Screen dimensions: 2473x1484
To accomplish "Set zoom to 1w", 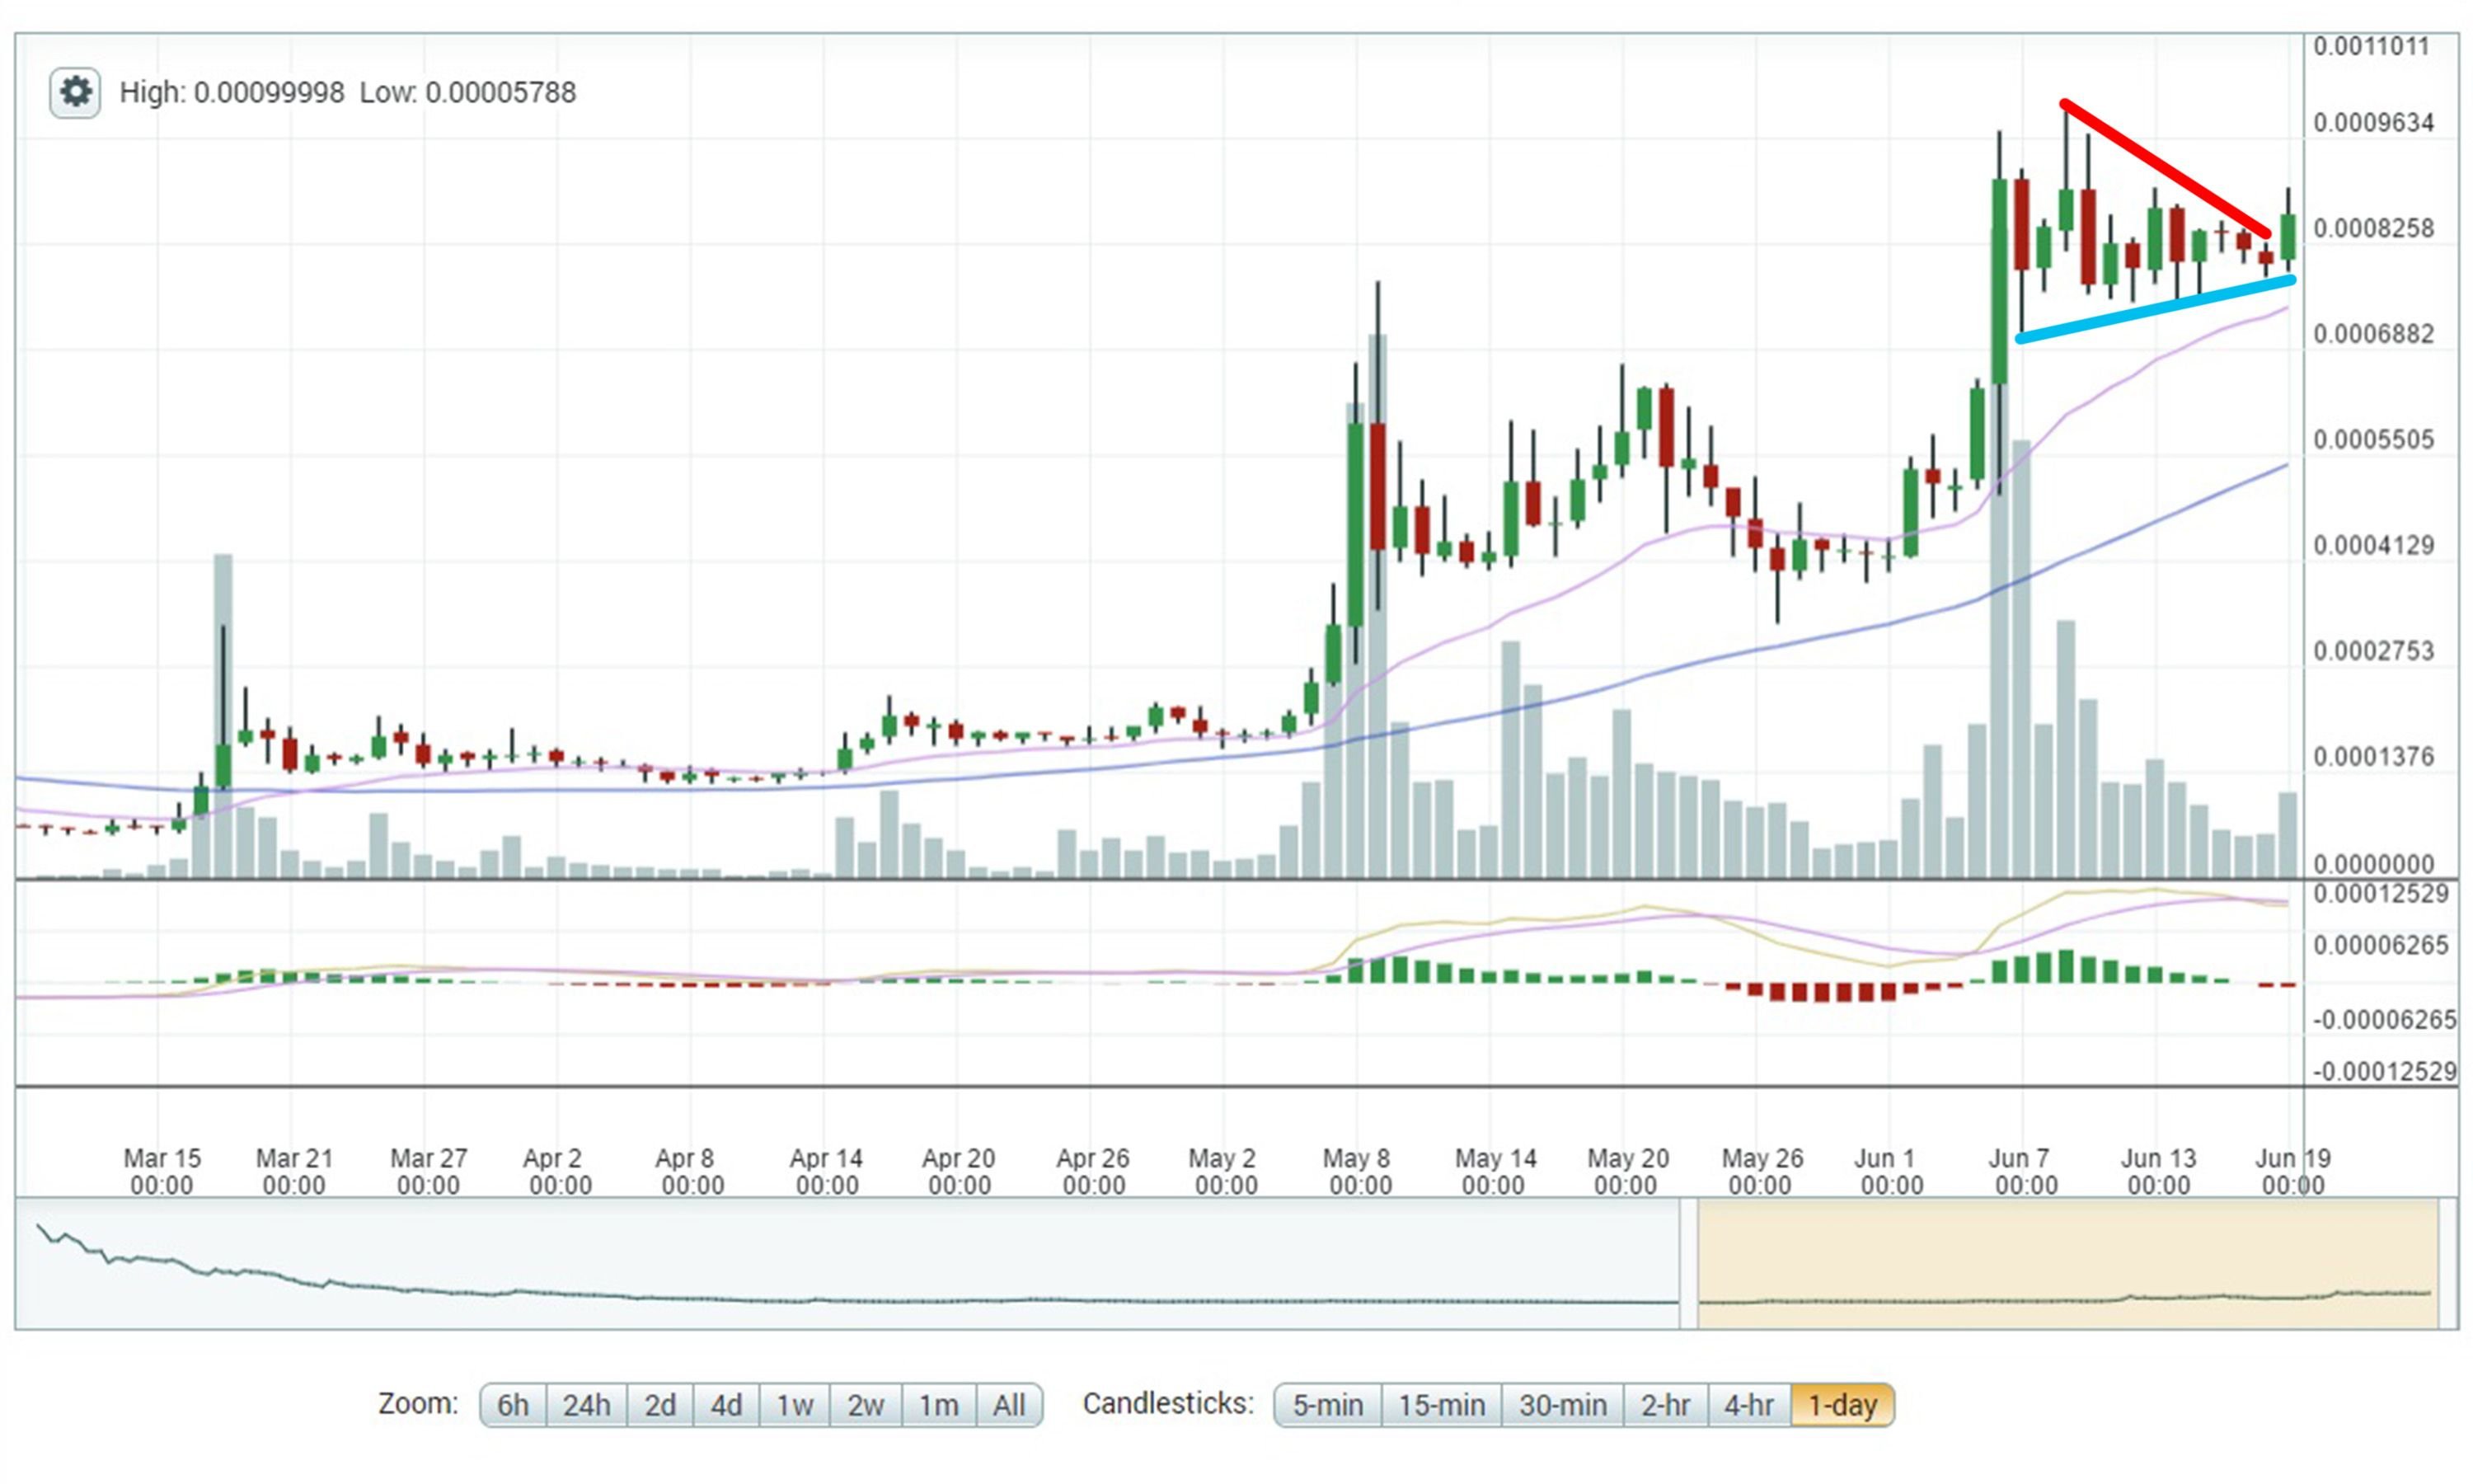I will [795, 1405].
